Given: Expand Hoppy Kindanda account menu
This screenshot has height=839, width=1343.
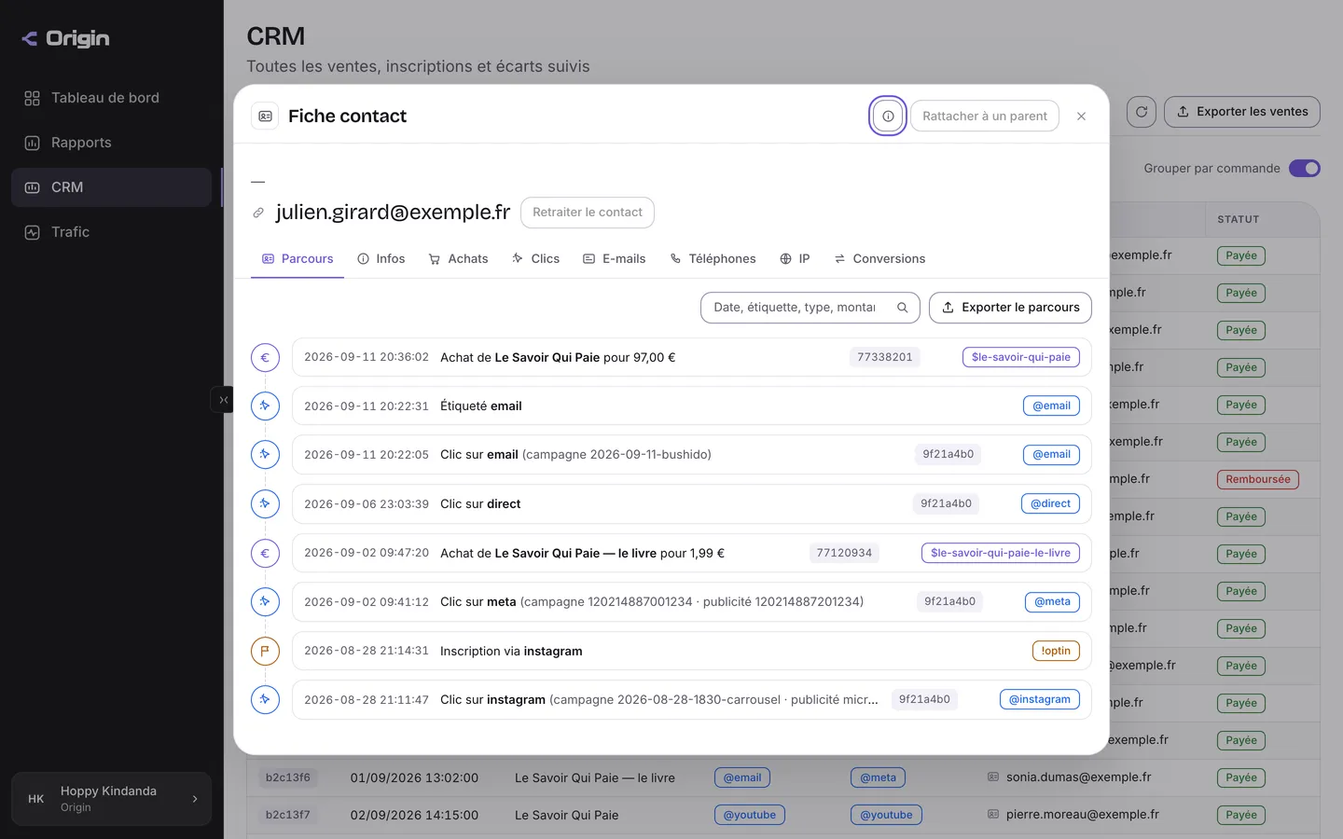Looking at the screenshot, I should click(x=112, y=799).
